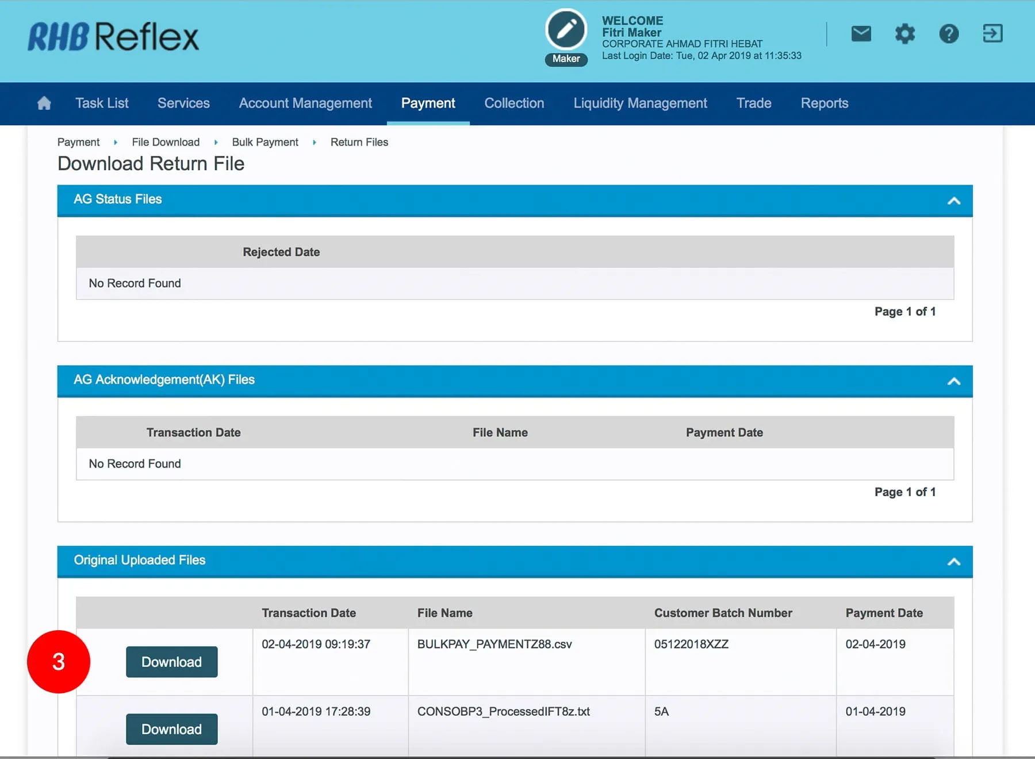Download the CONSOBP3_ProcessedIFT8z.txt file
Viewport: 1035px width, 759px height.
pos(171,729)
